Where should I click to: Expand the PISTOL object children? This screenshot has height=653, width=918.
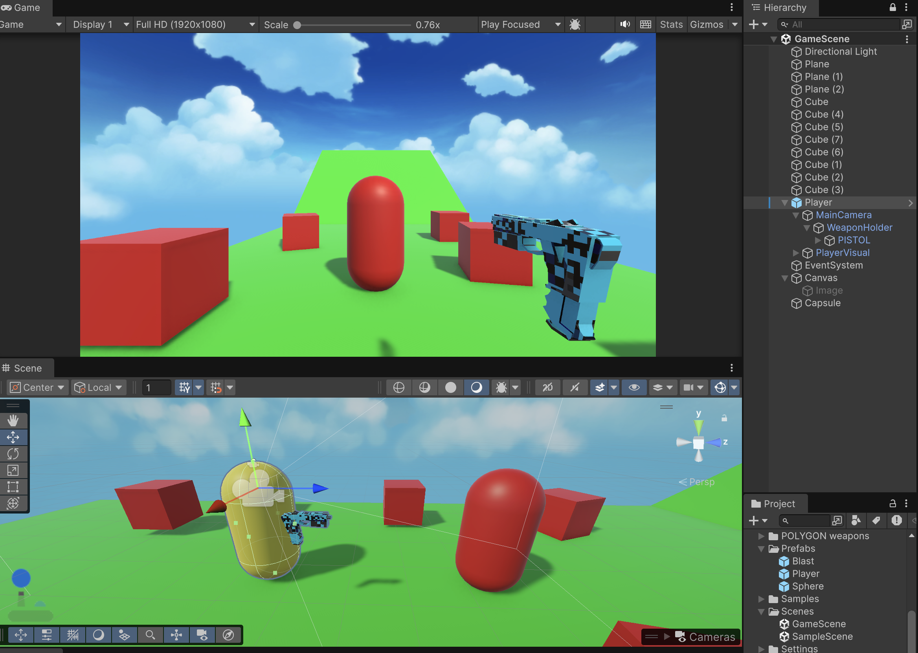(817, 240)
